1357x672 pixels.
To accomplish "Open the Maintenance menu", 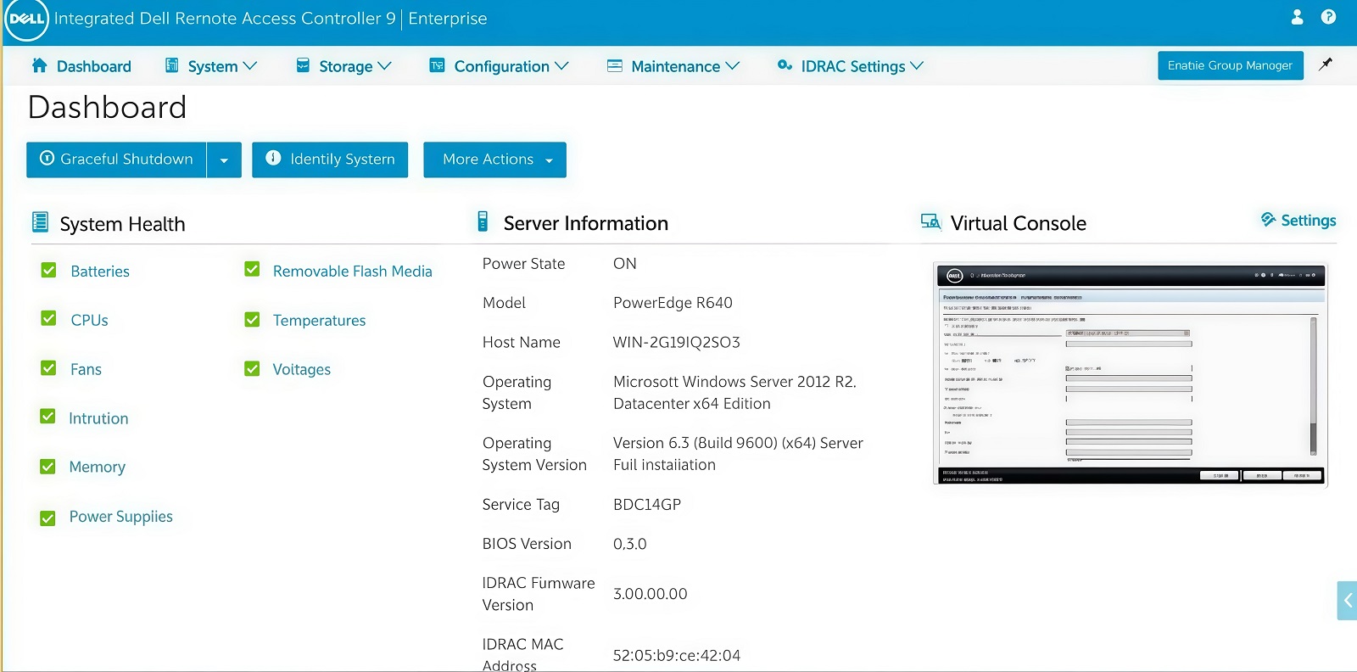I will 673,66.
